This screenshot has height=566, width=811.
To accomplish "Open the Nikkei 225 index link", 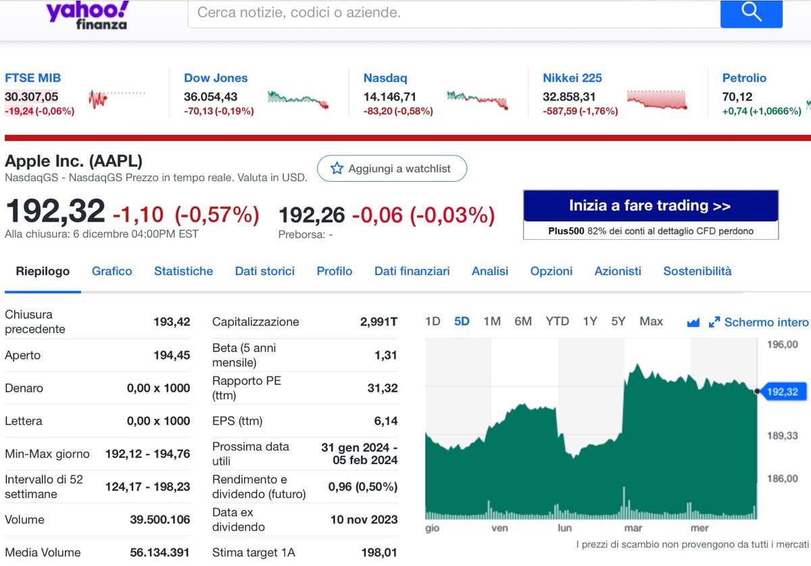I will 572,78.
